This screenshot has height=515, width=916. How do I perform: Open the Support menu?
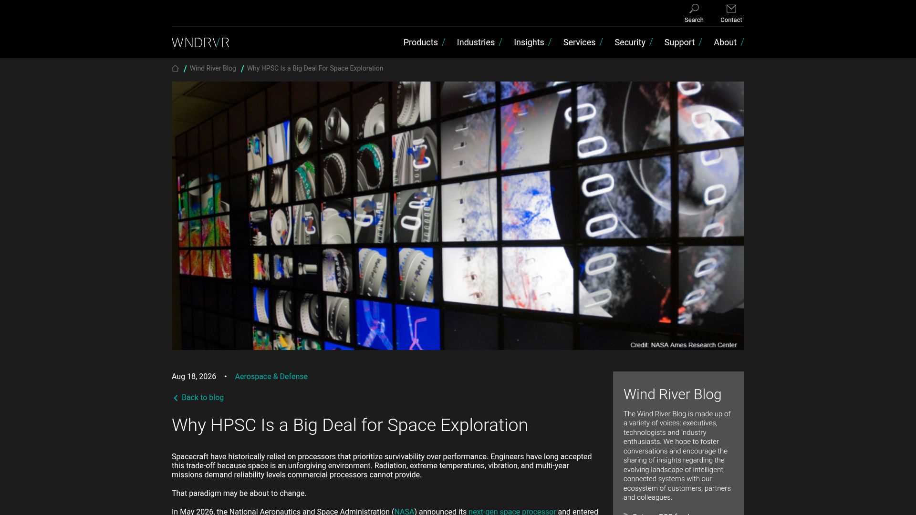point(679,42)
